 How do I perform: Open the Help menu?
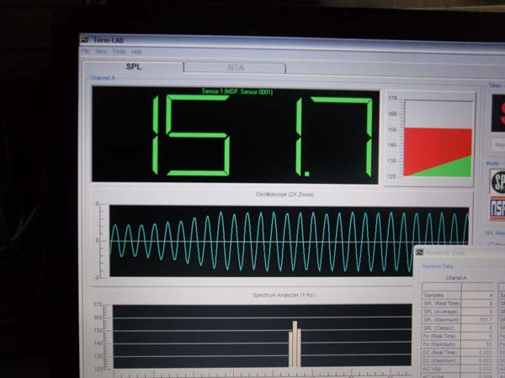point(137,52)
